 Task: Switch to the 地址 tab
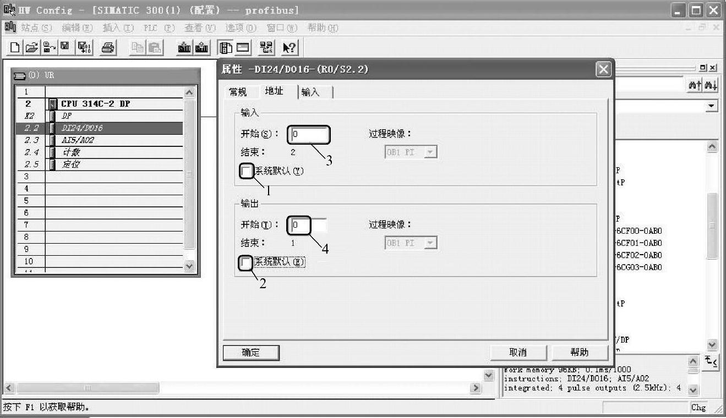click(274, 91)
